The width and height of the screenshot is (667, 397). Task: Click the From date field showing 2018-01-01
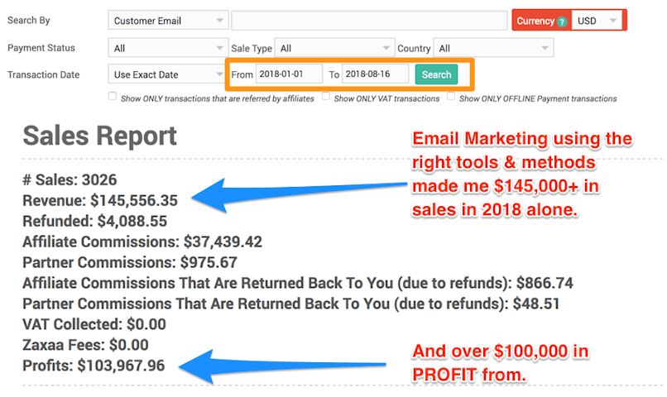(x=289, y=74)
